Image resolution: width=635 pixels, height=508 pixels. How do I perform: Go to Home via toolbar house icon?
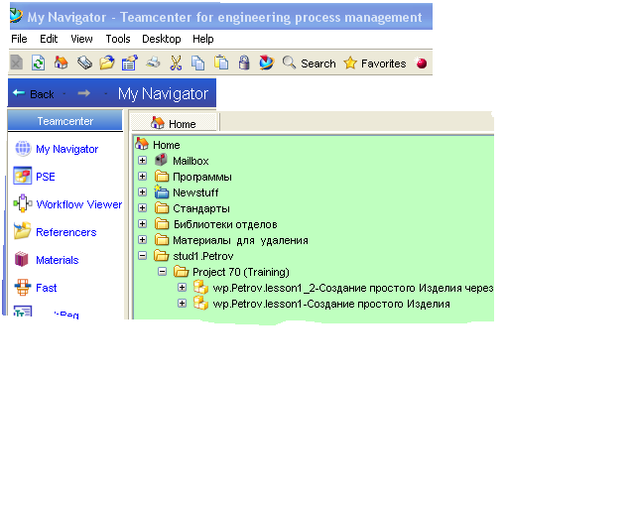(x=62, y=63)
